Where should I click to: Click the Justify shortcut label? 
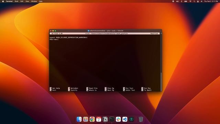tap(74, 90)
